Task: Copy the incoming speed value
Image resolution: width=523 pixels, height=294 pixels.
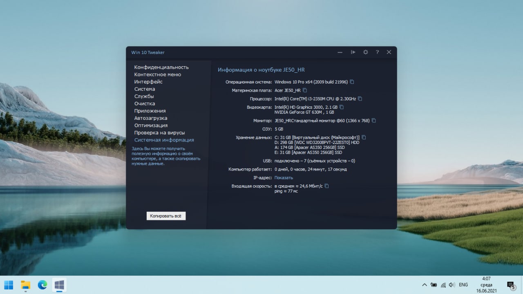Action: pos(326,186)
